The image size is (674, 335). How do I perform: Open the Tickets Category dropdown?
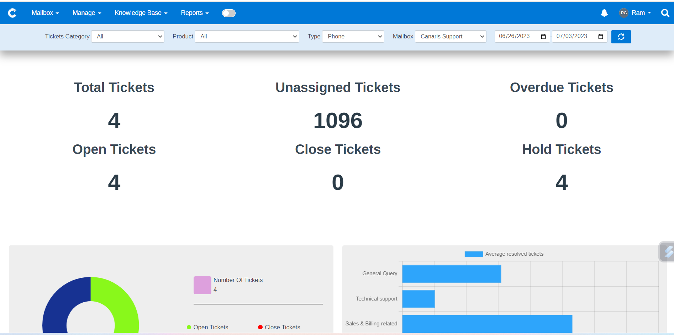(128, 36)
